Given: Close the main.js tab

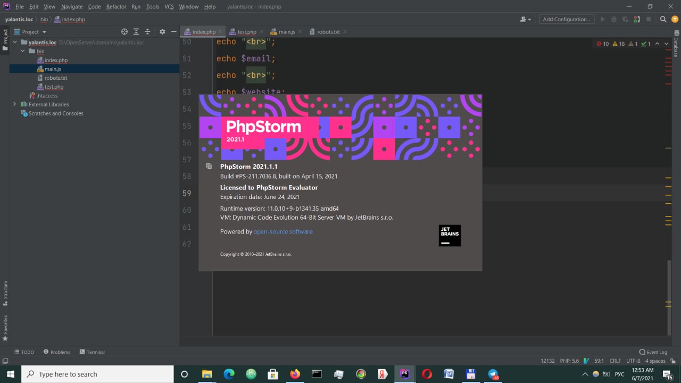Looking at the screenshot, I should [300, 32].
